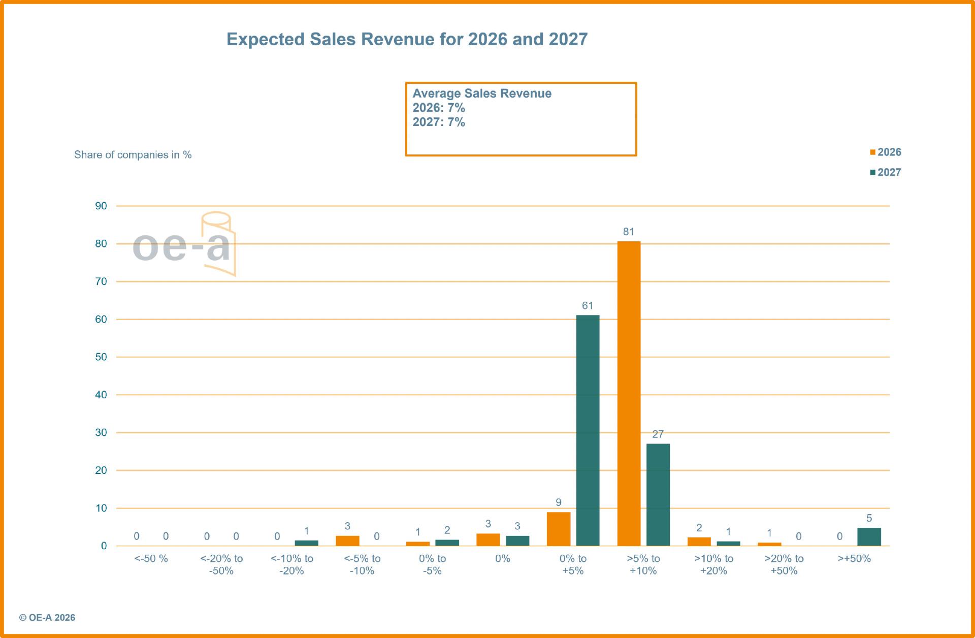This screenshot has height=638, width=975.
Task: Click the '>5% to +10%' category label
Action: pyautogui.click(x=643, y=565)
